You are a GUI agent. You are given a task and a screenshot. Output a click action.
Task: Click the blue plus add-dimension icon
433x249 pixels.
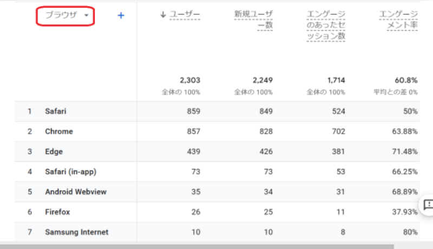click(x=121, y=16)
